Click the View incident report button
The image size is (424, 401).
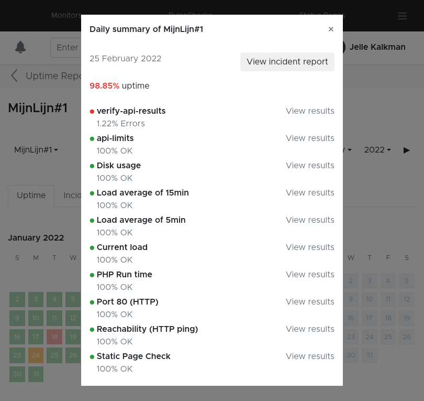click(x=287, y=62)
